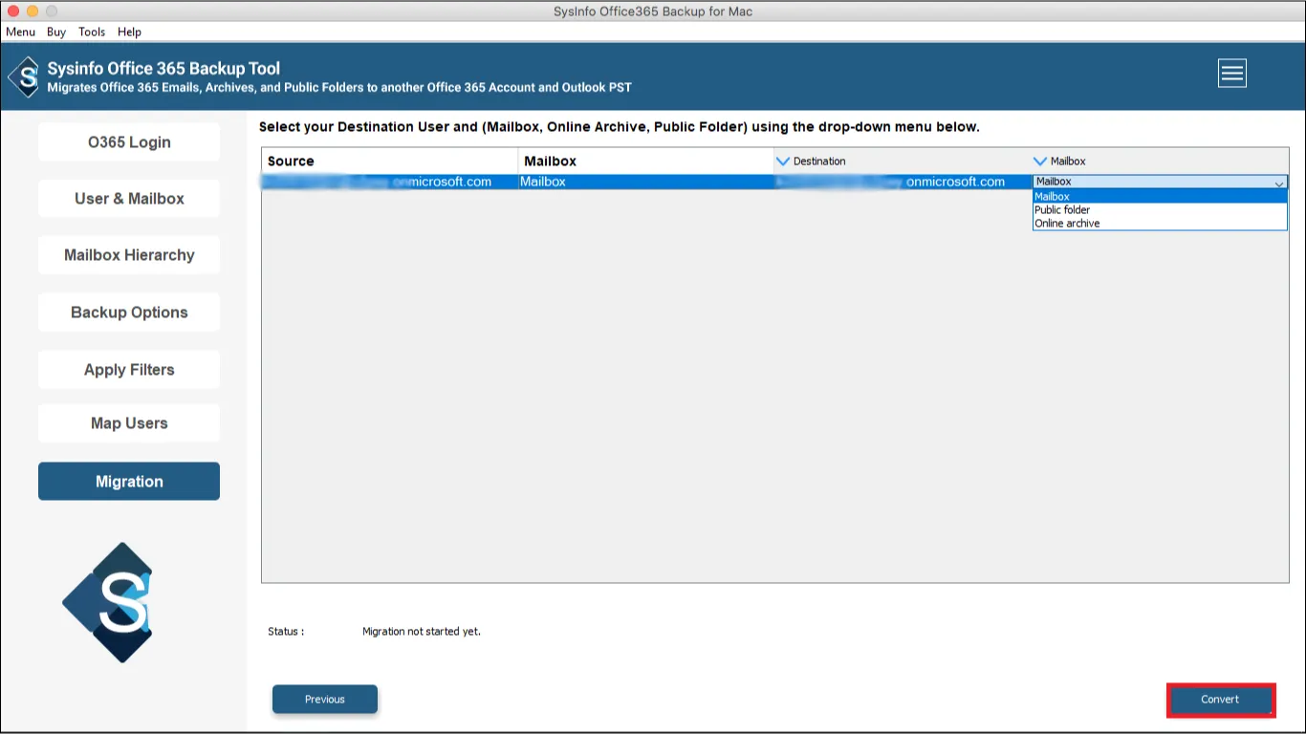The image size is (1306, 734).
Task: Open the hamburger menu icon in header
Action: point(1231,74)
